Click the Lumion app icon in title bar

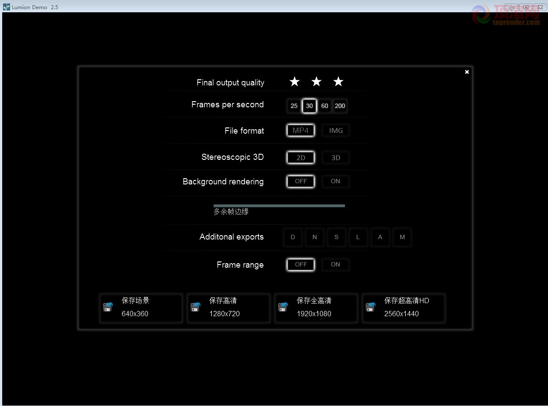[6, 7]
